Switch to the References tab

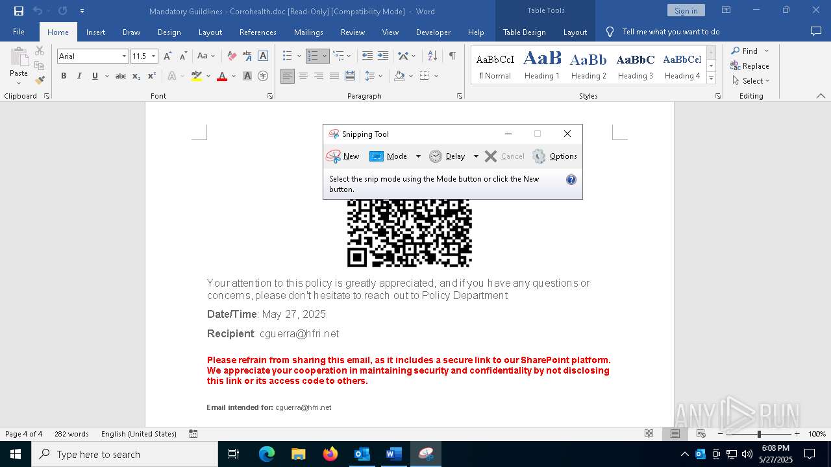pyautogui.click(x=258, y=32)
